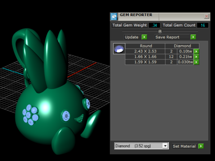The height and width of the screenshot is (161, 215).
Task: Collapse the panel using the round arrow handle
Action: point(160,31)
